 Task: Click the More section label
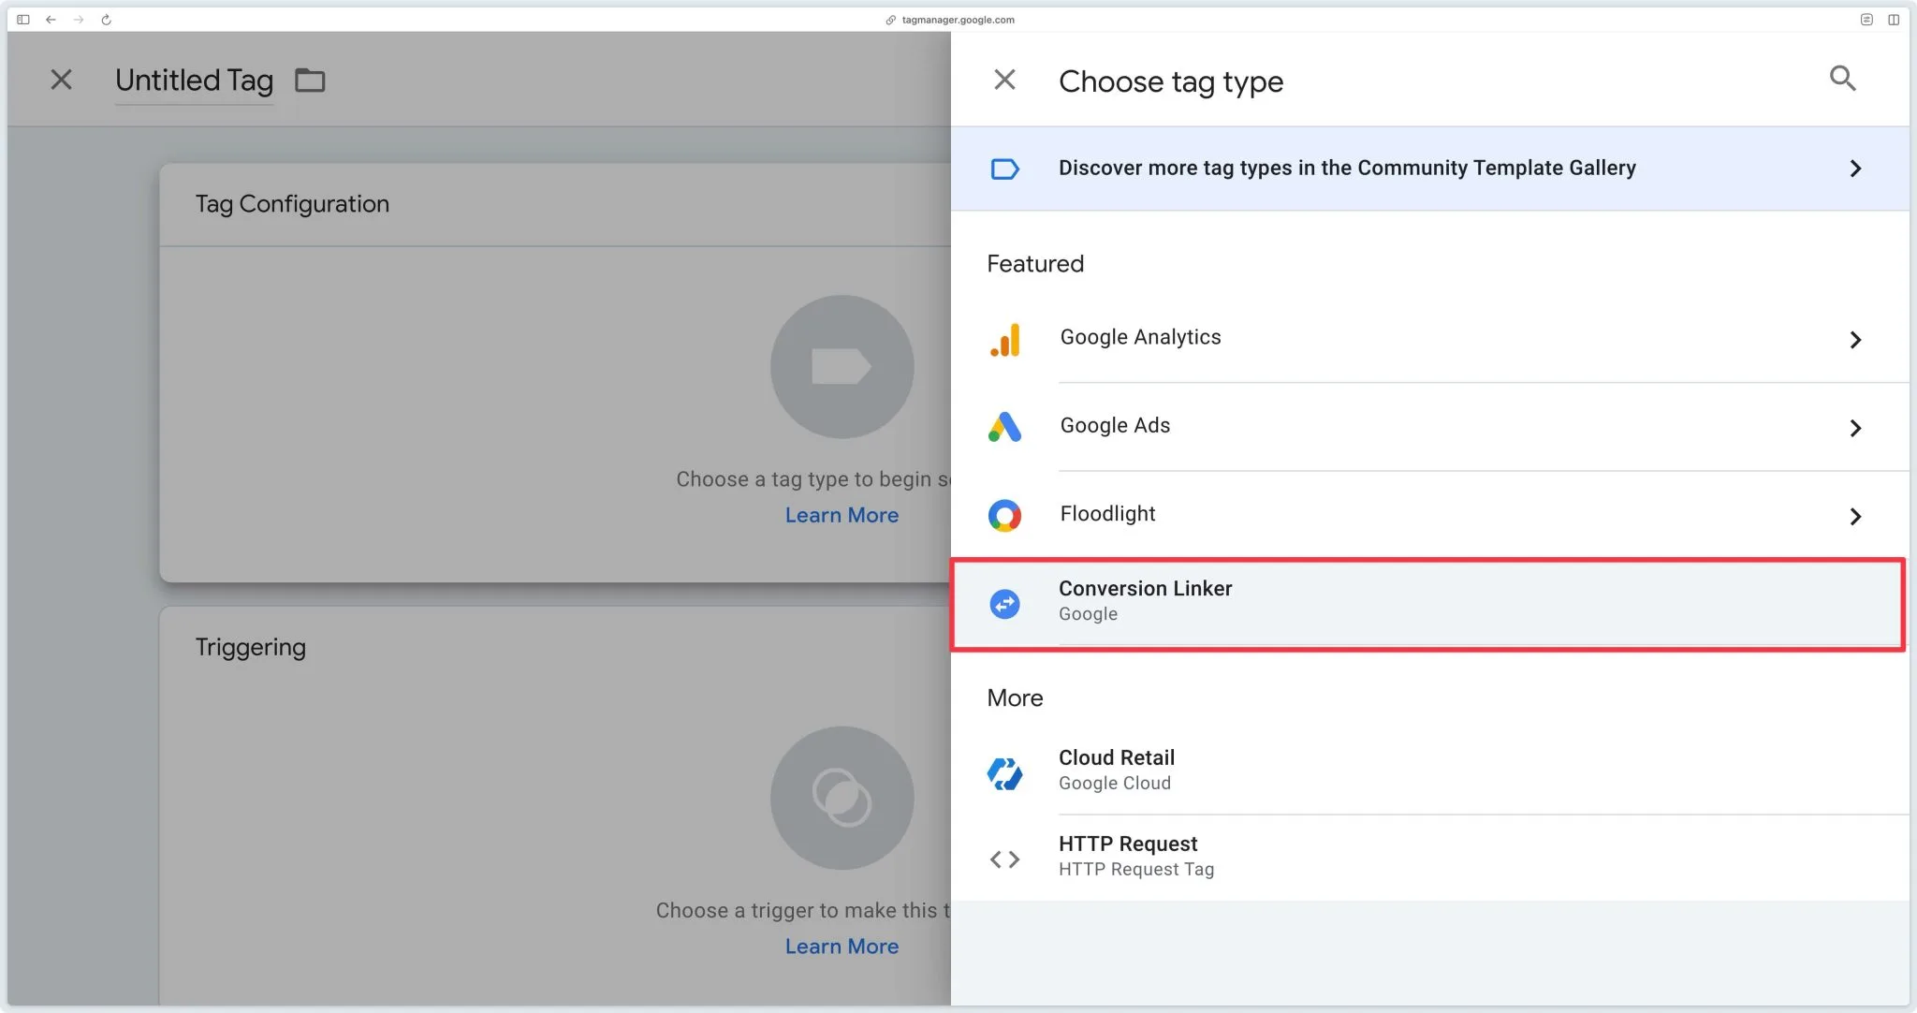tap(1015, 698)
